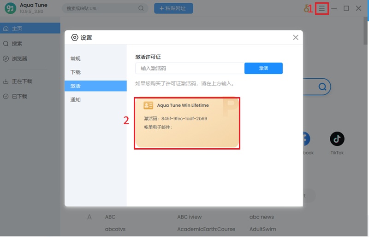Click the downloading icon in the sidebar
Viewport: 369px width, 237px height.
pyautogui.click(x=6, y=81)
